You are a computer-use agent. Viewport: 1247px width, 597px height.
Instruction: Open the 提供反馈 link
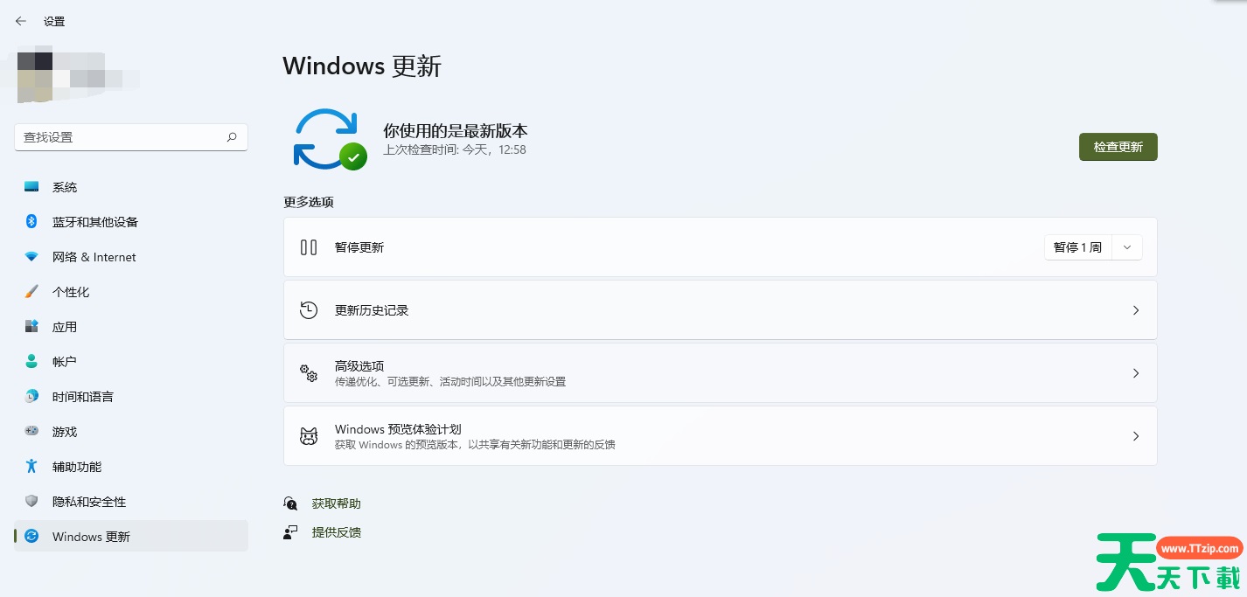pos(337,531)
